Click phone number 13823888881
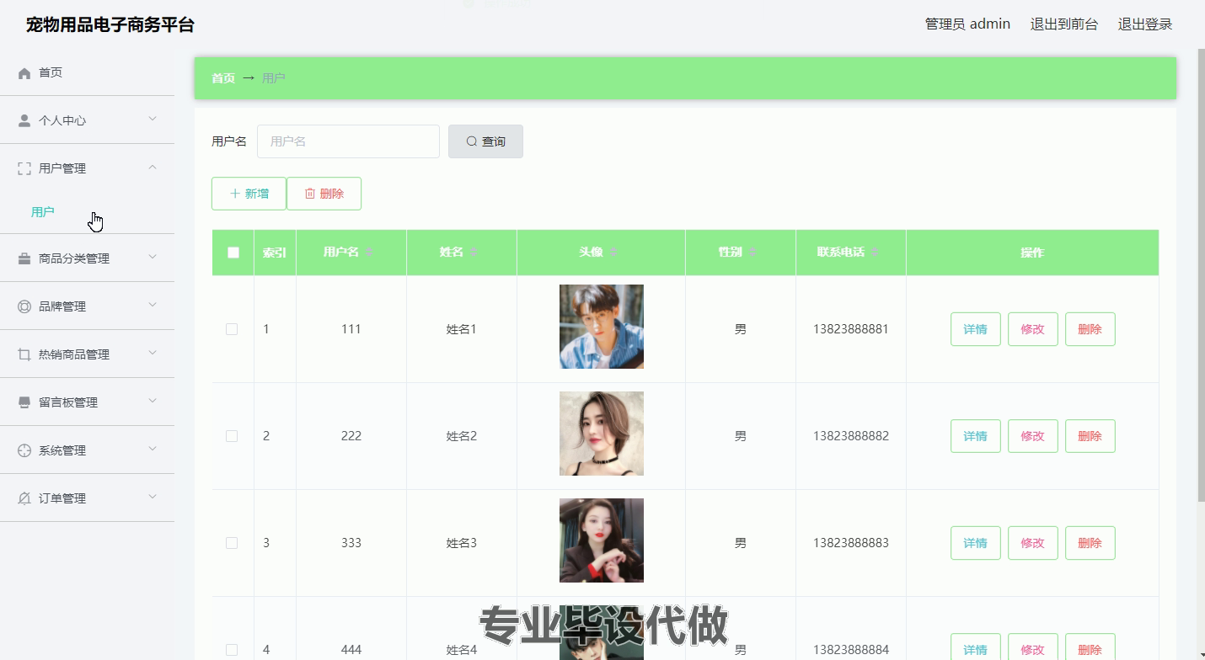The width and height of the screenshot is (1205, 660). tap(851, 329)
